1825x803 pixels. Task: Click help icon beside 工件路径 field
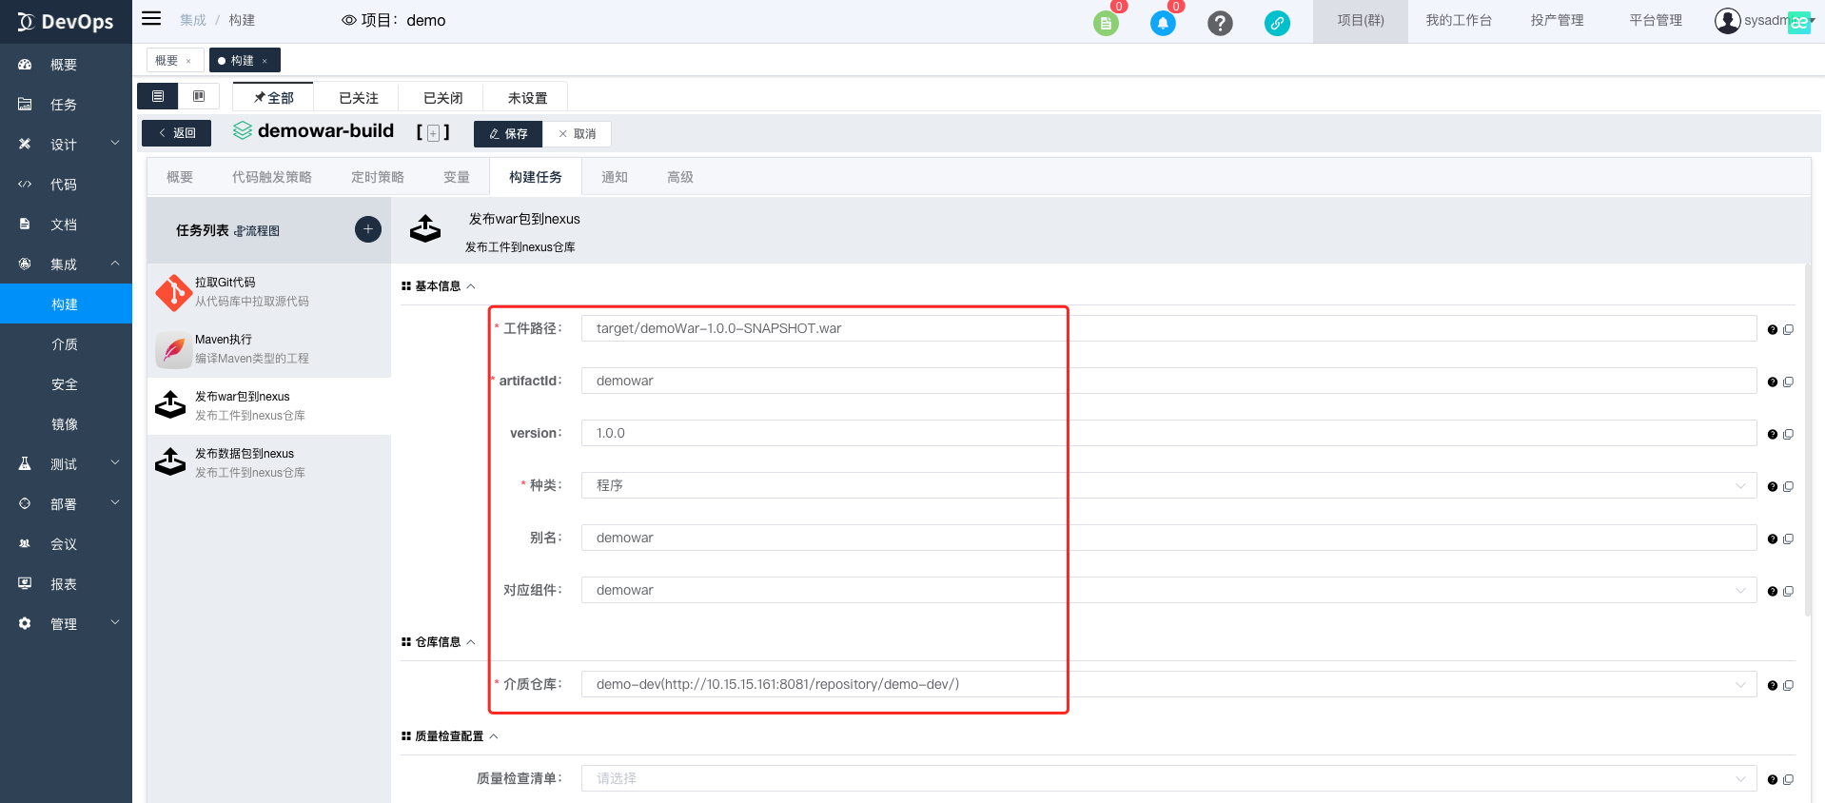click(x=1773, y=329)
